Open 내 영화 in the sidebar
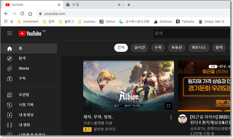Viewport: 233px width, 138px height. coord(29,125)
